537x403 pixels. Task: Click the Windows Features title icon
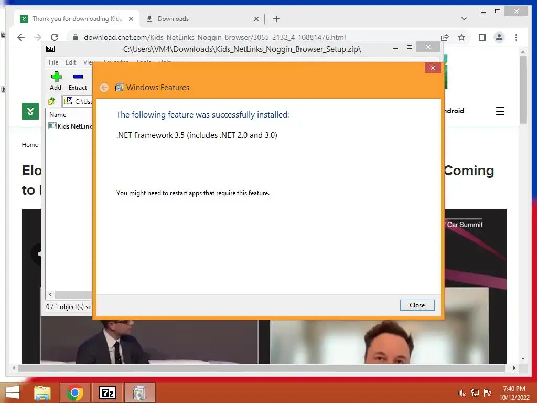(119, 88)
